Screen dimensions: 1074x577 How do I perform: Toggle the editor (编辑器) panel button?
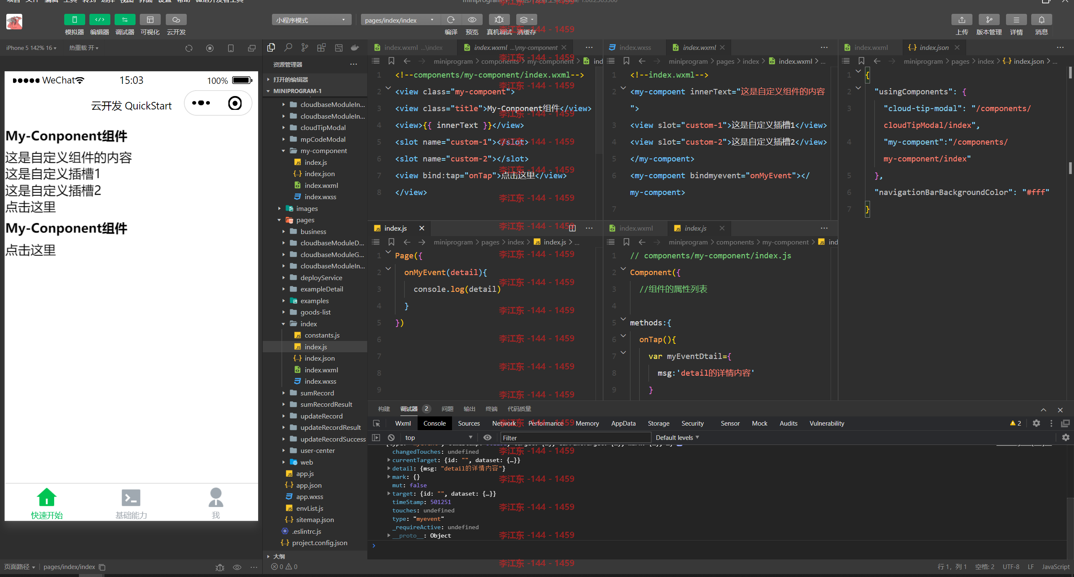click(x=99, y=20)
